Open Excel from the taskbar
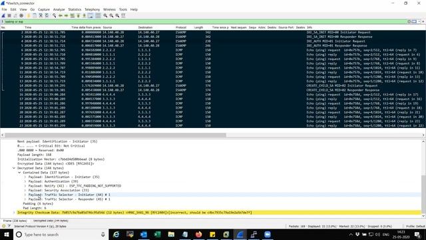Image resolution: width=426 pixels, height=240 pixels. pos(157,234)
